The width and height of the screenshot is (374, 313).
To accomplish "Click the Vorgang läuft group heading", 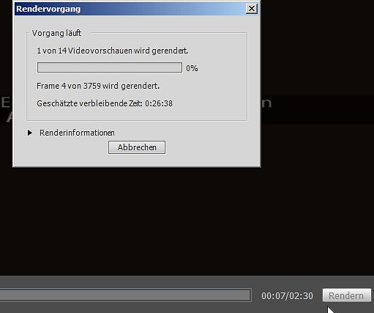I will point(56,33).
